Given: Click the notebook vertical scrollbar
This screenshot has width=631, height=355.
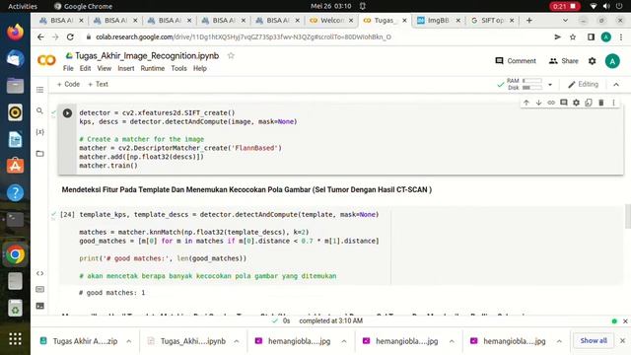Looking at the screenshot, I should pos(627,217).
